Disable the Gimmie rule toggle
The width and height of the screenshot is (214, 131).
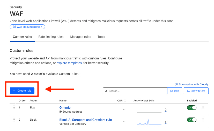192,108
